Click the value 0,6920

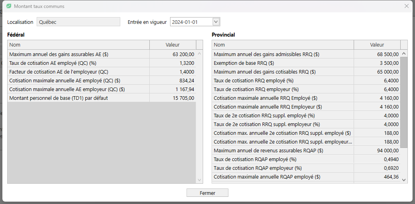391,168
